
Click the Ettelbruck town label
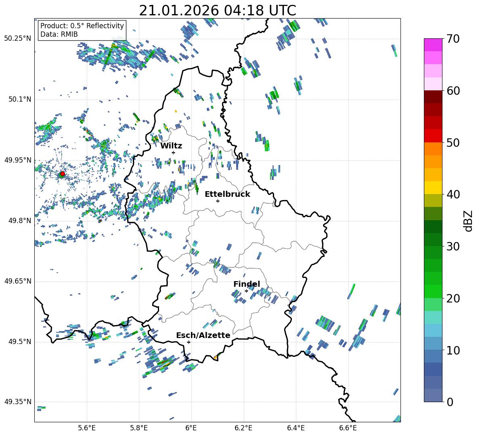(227, 194)
